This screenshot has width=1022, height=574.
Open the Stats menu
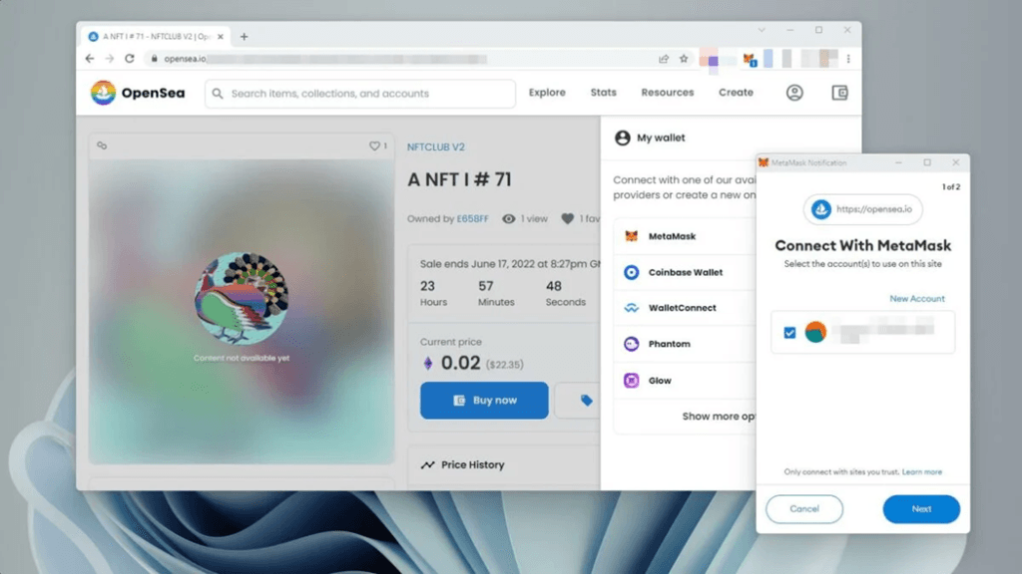pos(604,93)
